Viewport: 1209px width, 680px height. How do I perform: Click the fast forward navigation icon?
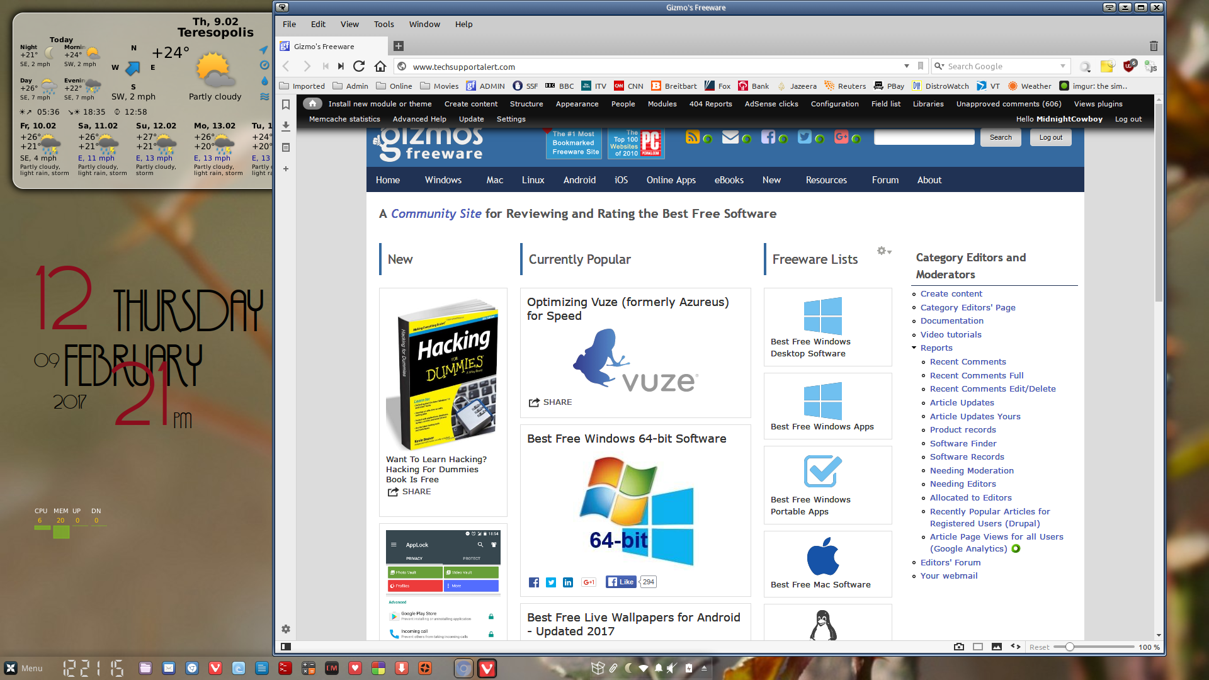(341, 66)
